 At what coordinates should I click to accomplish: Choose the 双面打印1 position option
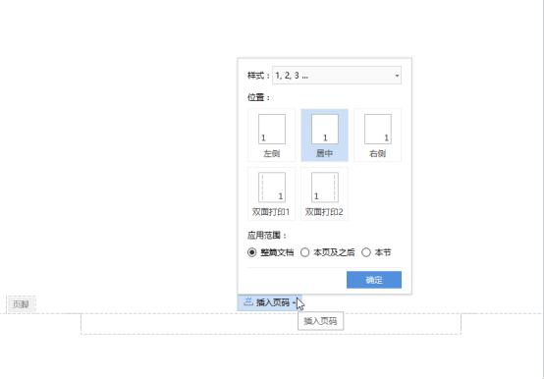coord(272,193)
